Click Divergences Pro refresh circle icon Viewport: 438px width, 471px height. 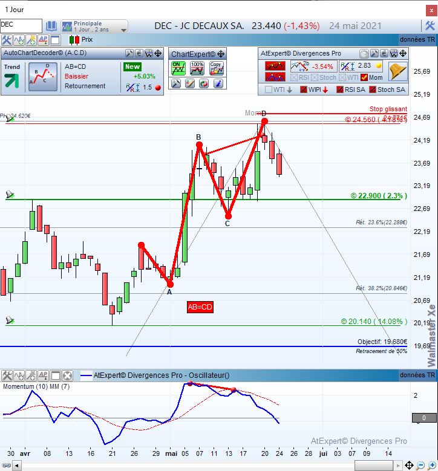coord(364,54)
